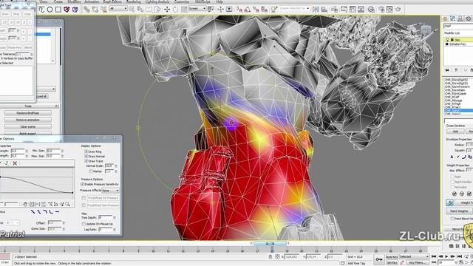473x266 pixels.
Task: Open the Material Editor from toolbar
Action: pyautogui.click(x=371, y=10)
